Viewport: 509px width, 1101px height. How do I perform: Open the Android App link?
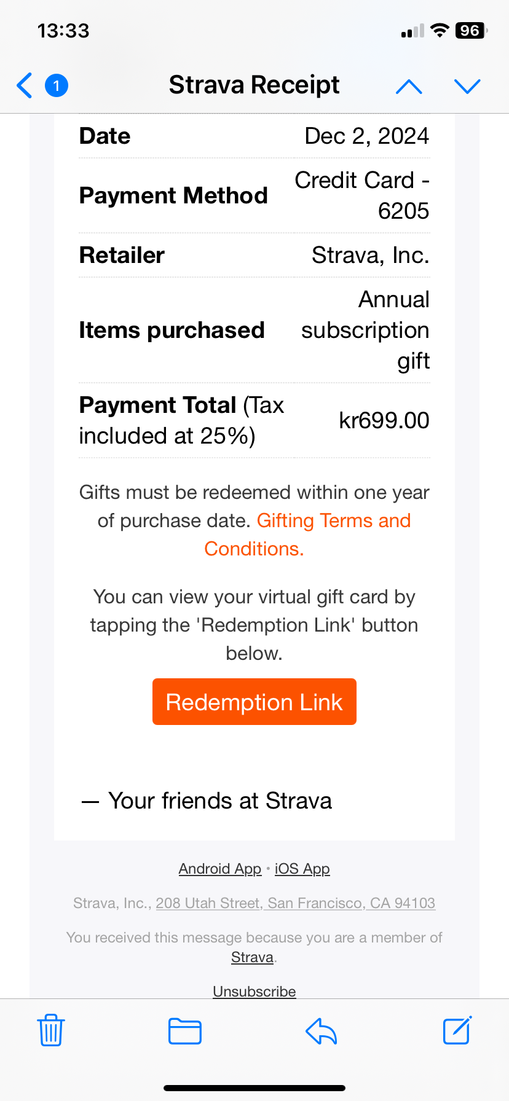click(x=220, y=869)
